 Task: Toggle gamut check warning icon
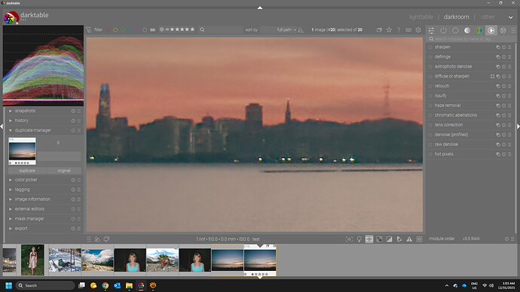(409, 239)
